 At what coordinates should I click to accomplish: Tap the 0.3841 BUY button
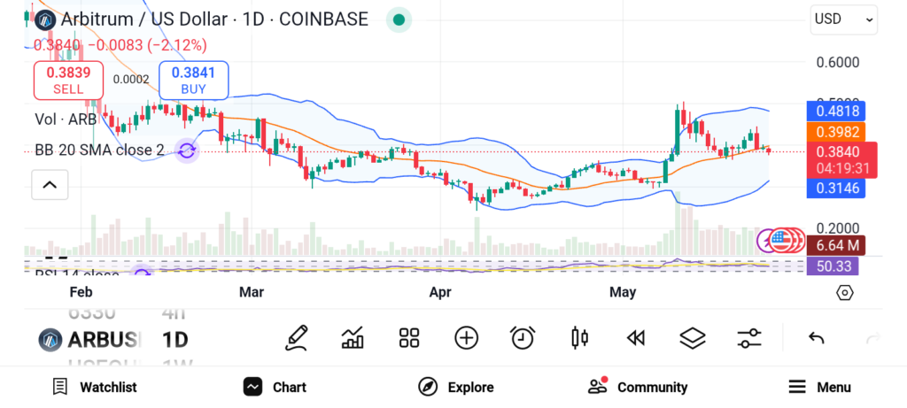point(194,81)
